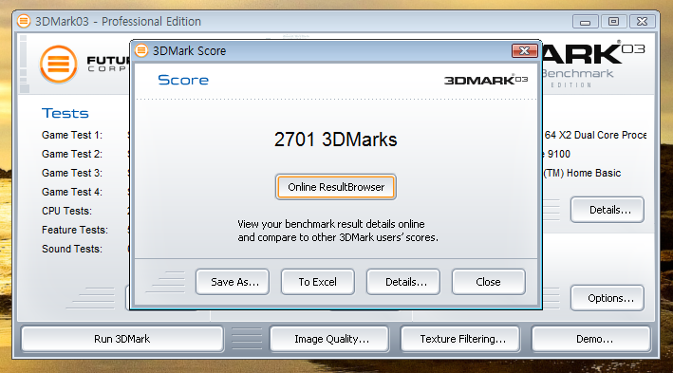Click Run 3DMark in the main window

(x=122, y=339)
